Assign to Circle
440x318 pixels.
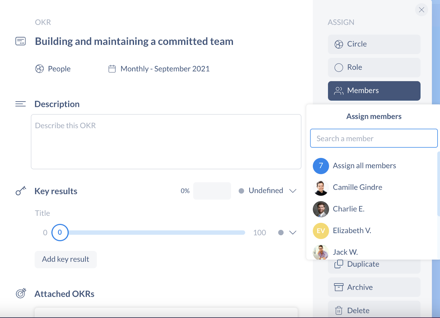(374, 44)
